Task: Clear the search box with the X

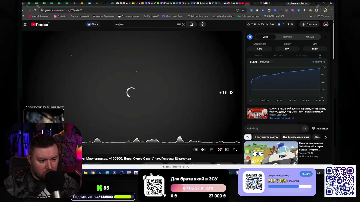Action: click(x=183, y=24)
